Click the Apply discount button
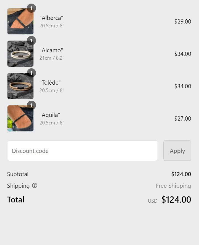This screenshot has height=245, width=199. [x=177, y=151]
